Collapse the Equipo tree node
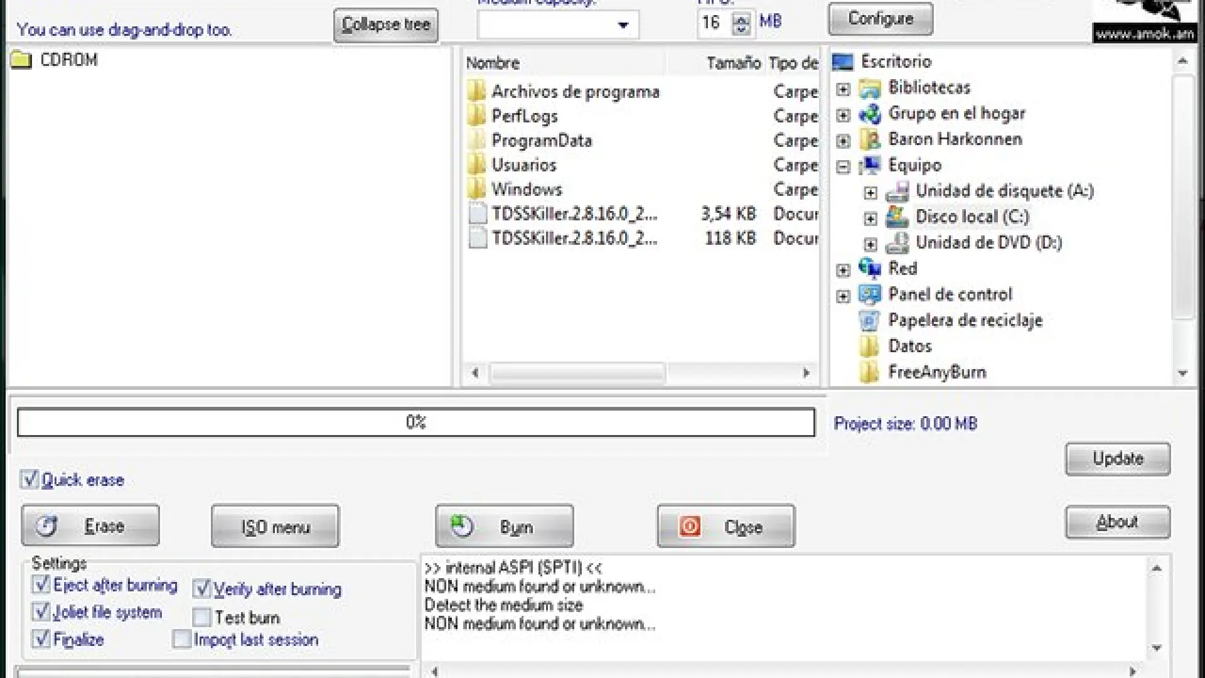Viewport: 1205px width, 678px height. pyautogui.click(x=843, y=166)
